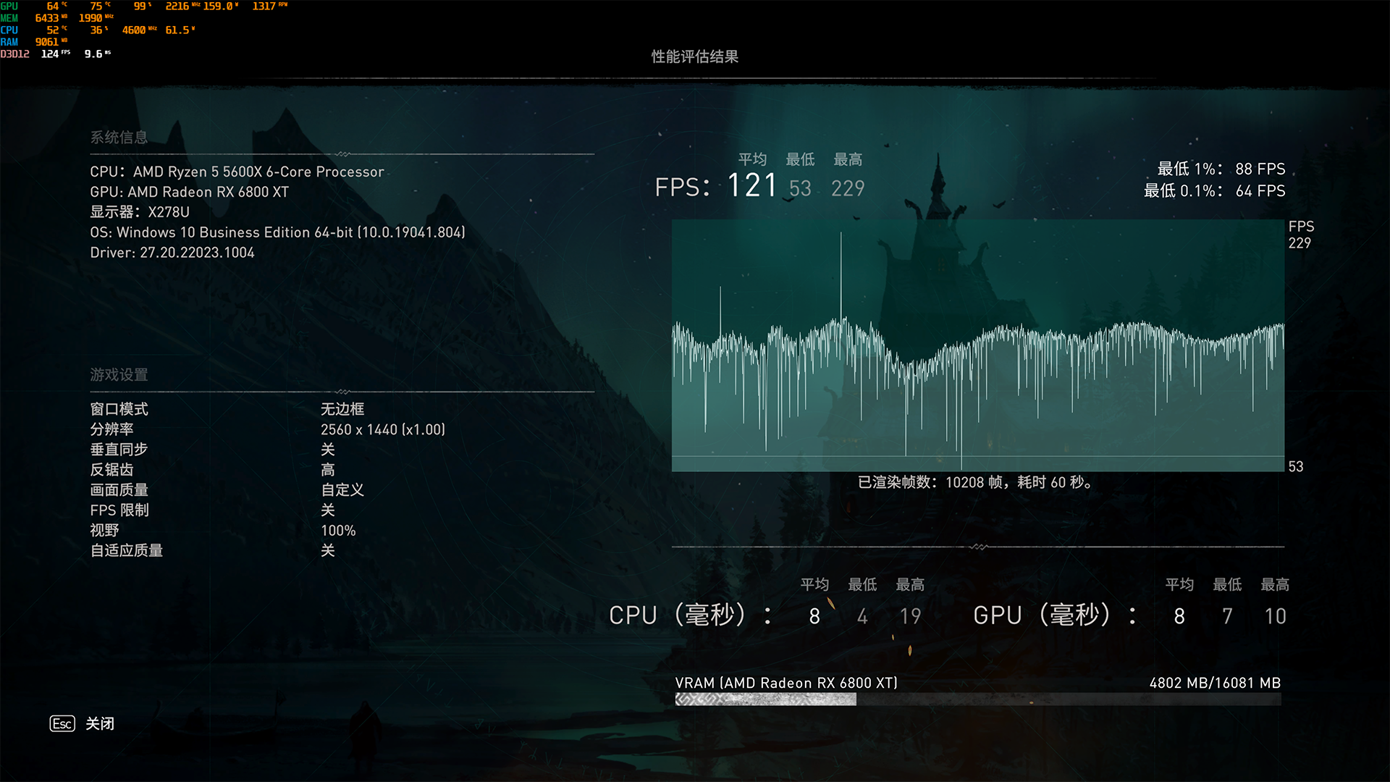The width and height of the screenshot is (1390, 782).
Task: Click the OS: Windows 10 Business Edition line
Action: click(277, 232)
